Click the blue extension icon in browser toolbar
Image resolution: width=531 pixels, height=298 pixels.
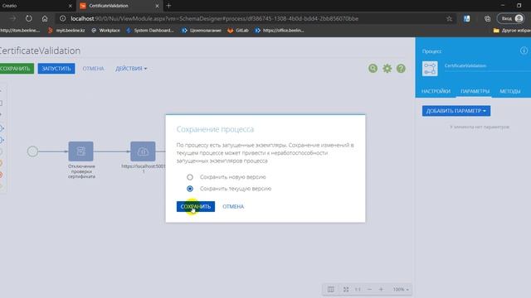tap(466, 19)
